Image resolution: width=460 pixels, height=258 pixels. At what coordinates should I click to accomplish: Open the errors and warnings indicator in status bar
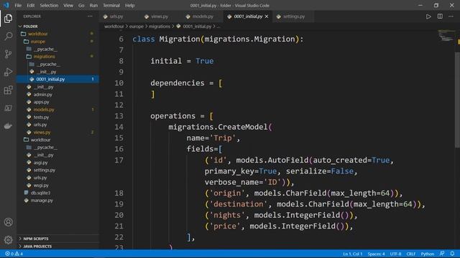click(14, 254)
